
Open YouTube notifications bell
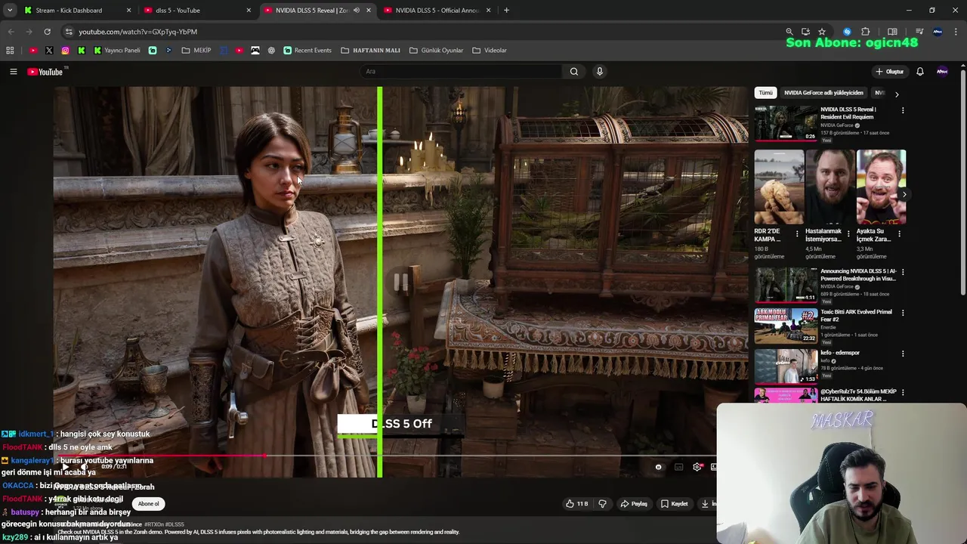[x=920, y=72]
